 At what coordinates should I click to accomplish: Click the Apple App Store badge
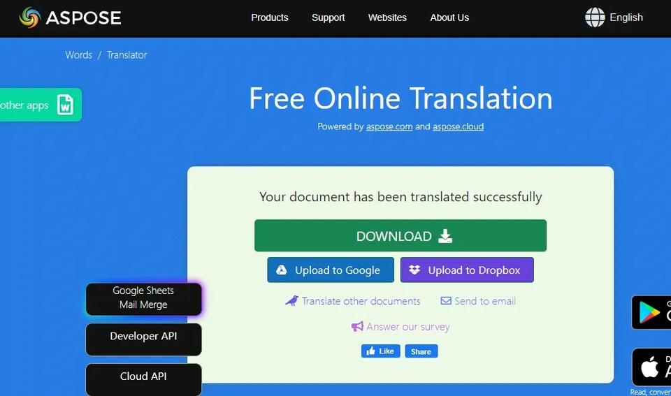(x=651, y=367)
